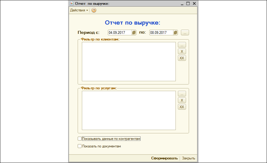Click the help question mark icon
267x163 pixels.
(x=94, y=10)
